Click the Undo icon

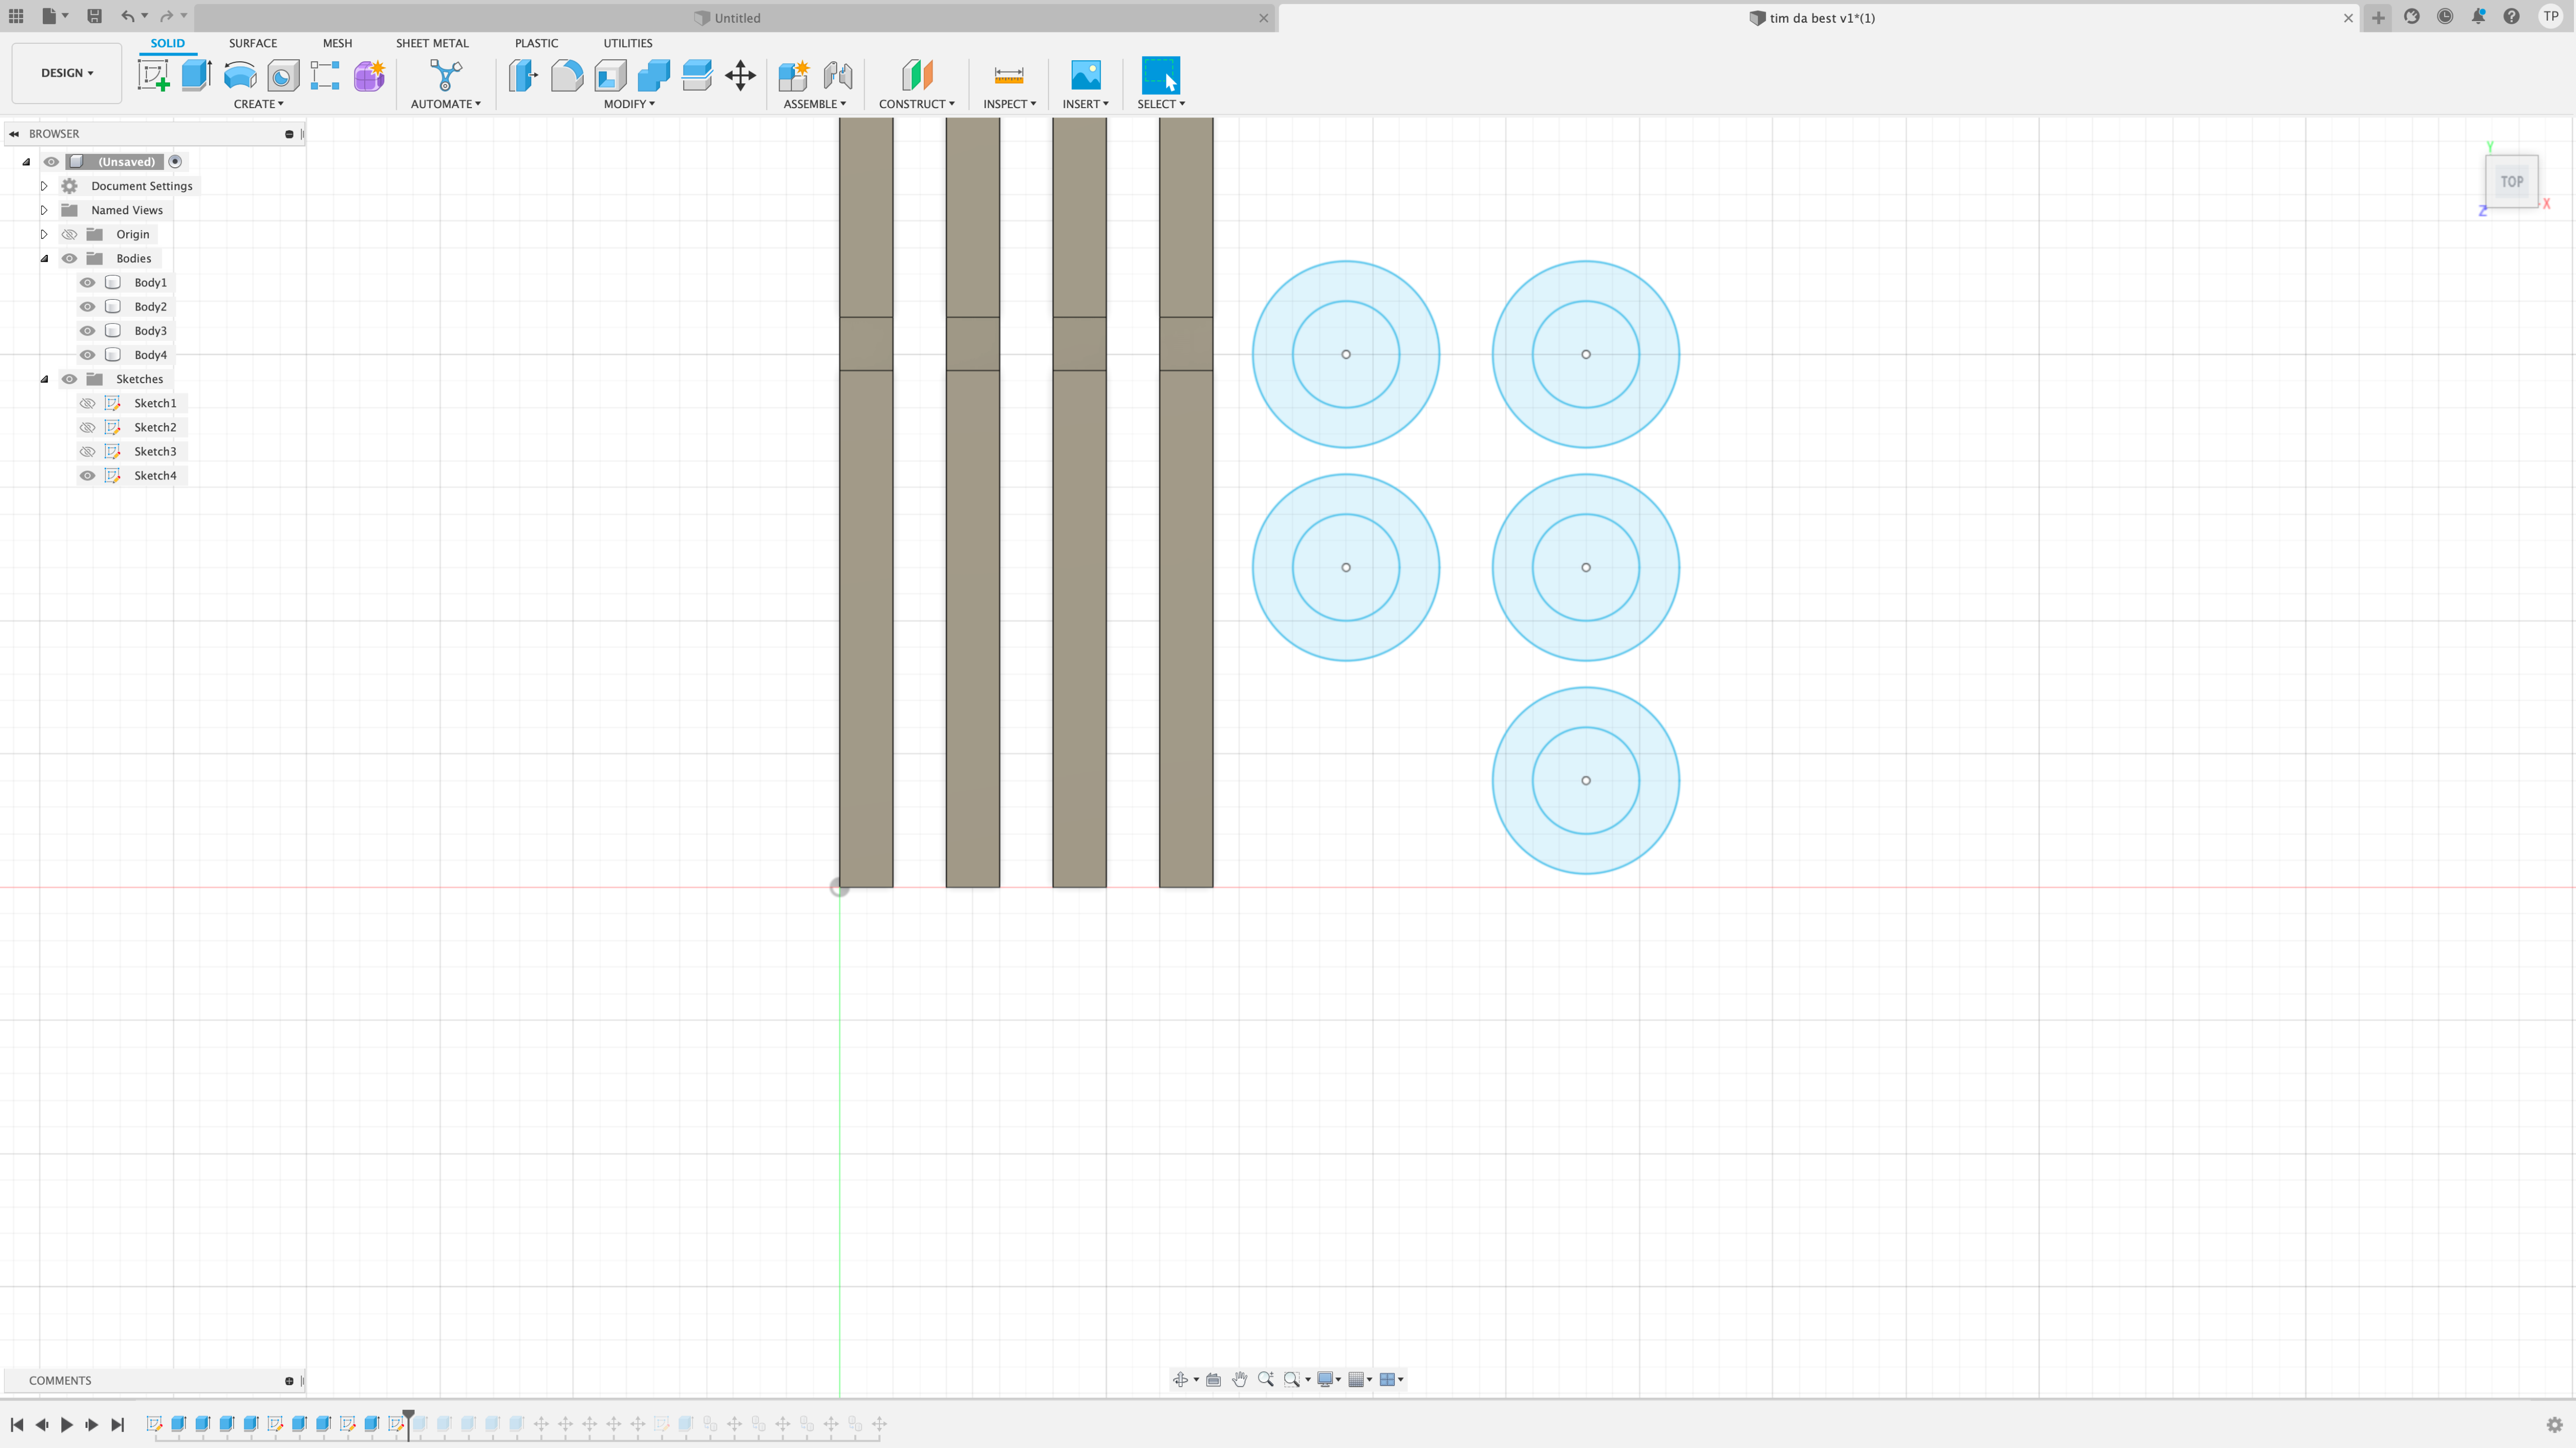[x=127, y=16]
